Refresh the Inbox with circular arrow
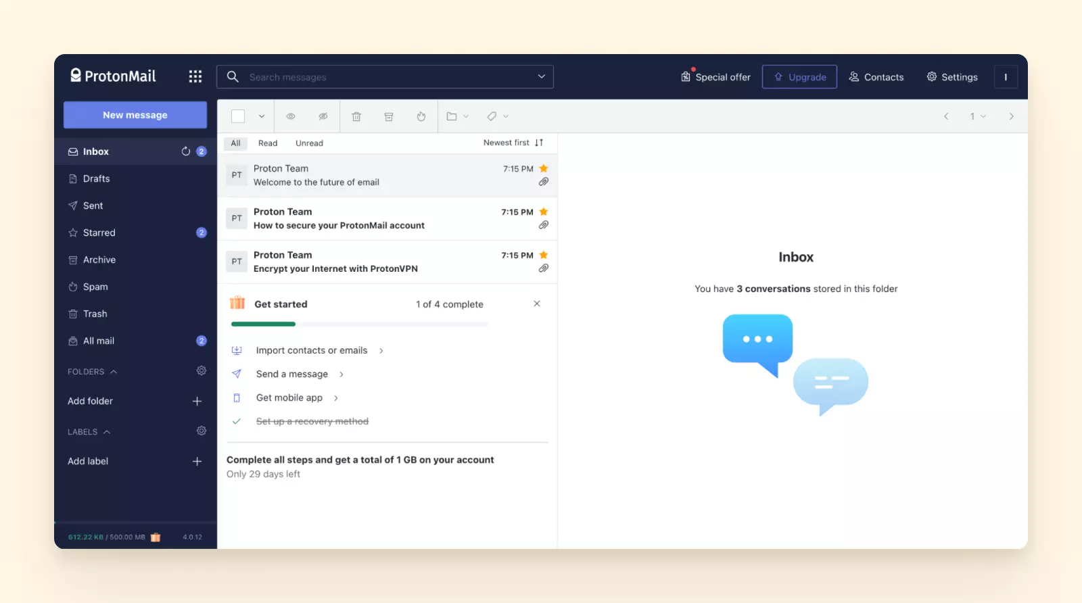 [x=186, y=151]
